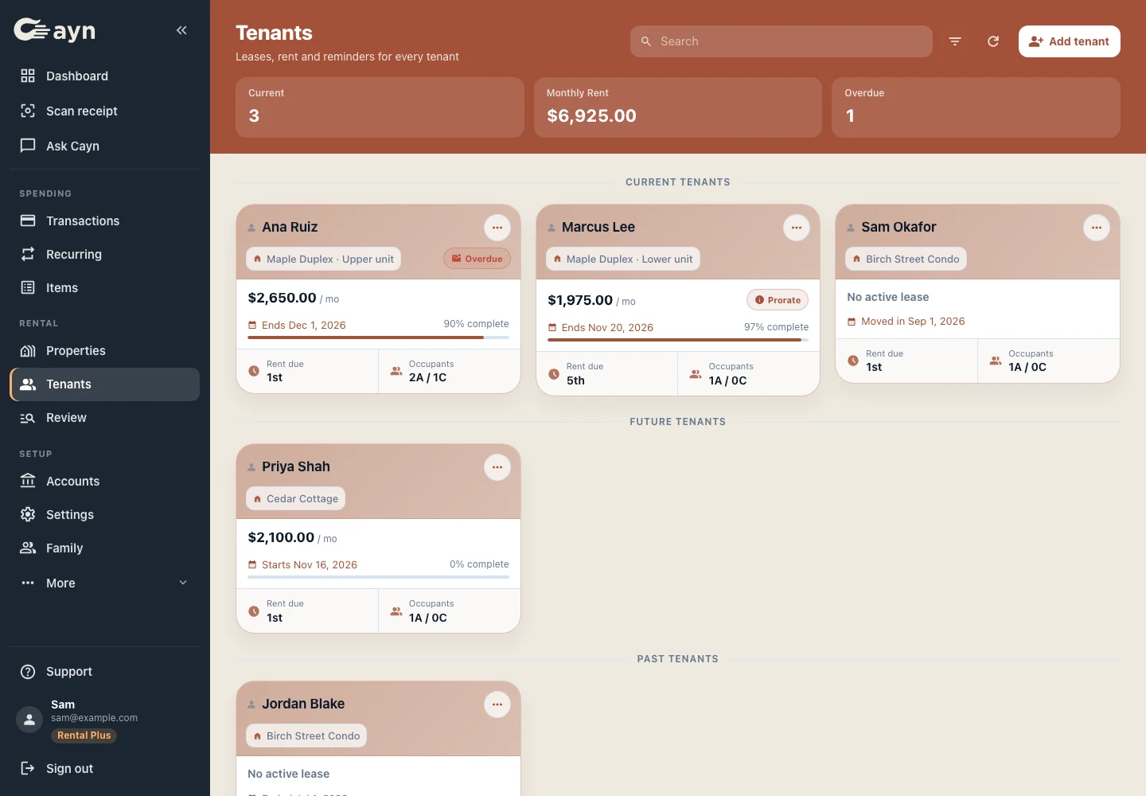Viewport: 1146px width, 796px height.
Task: Click the Monthly Rent summary card
Action: (x=678, y=107)
